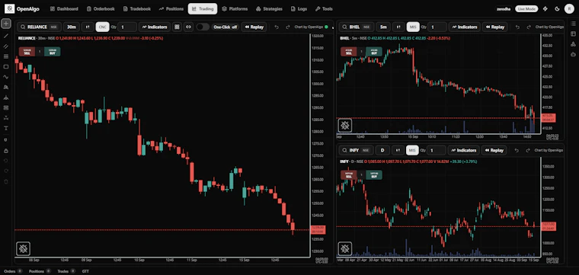Redo action in INFY chart toolbar
This screenshot has width=579, height=275.
529,150
